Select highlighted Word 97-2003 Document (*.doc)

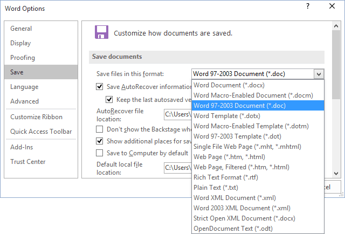258,106
